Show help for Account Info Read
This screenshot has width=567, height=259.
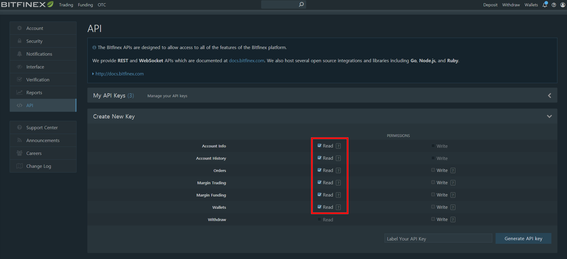338,146
